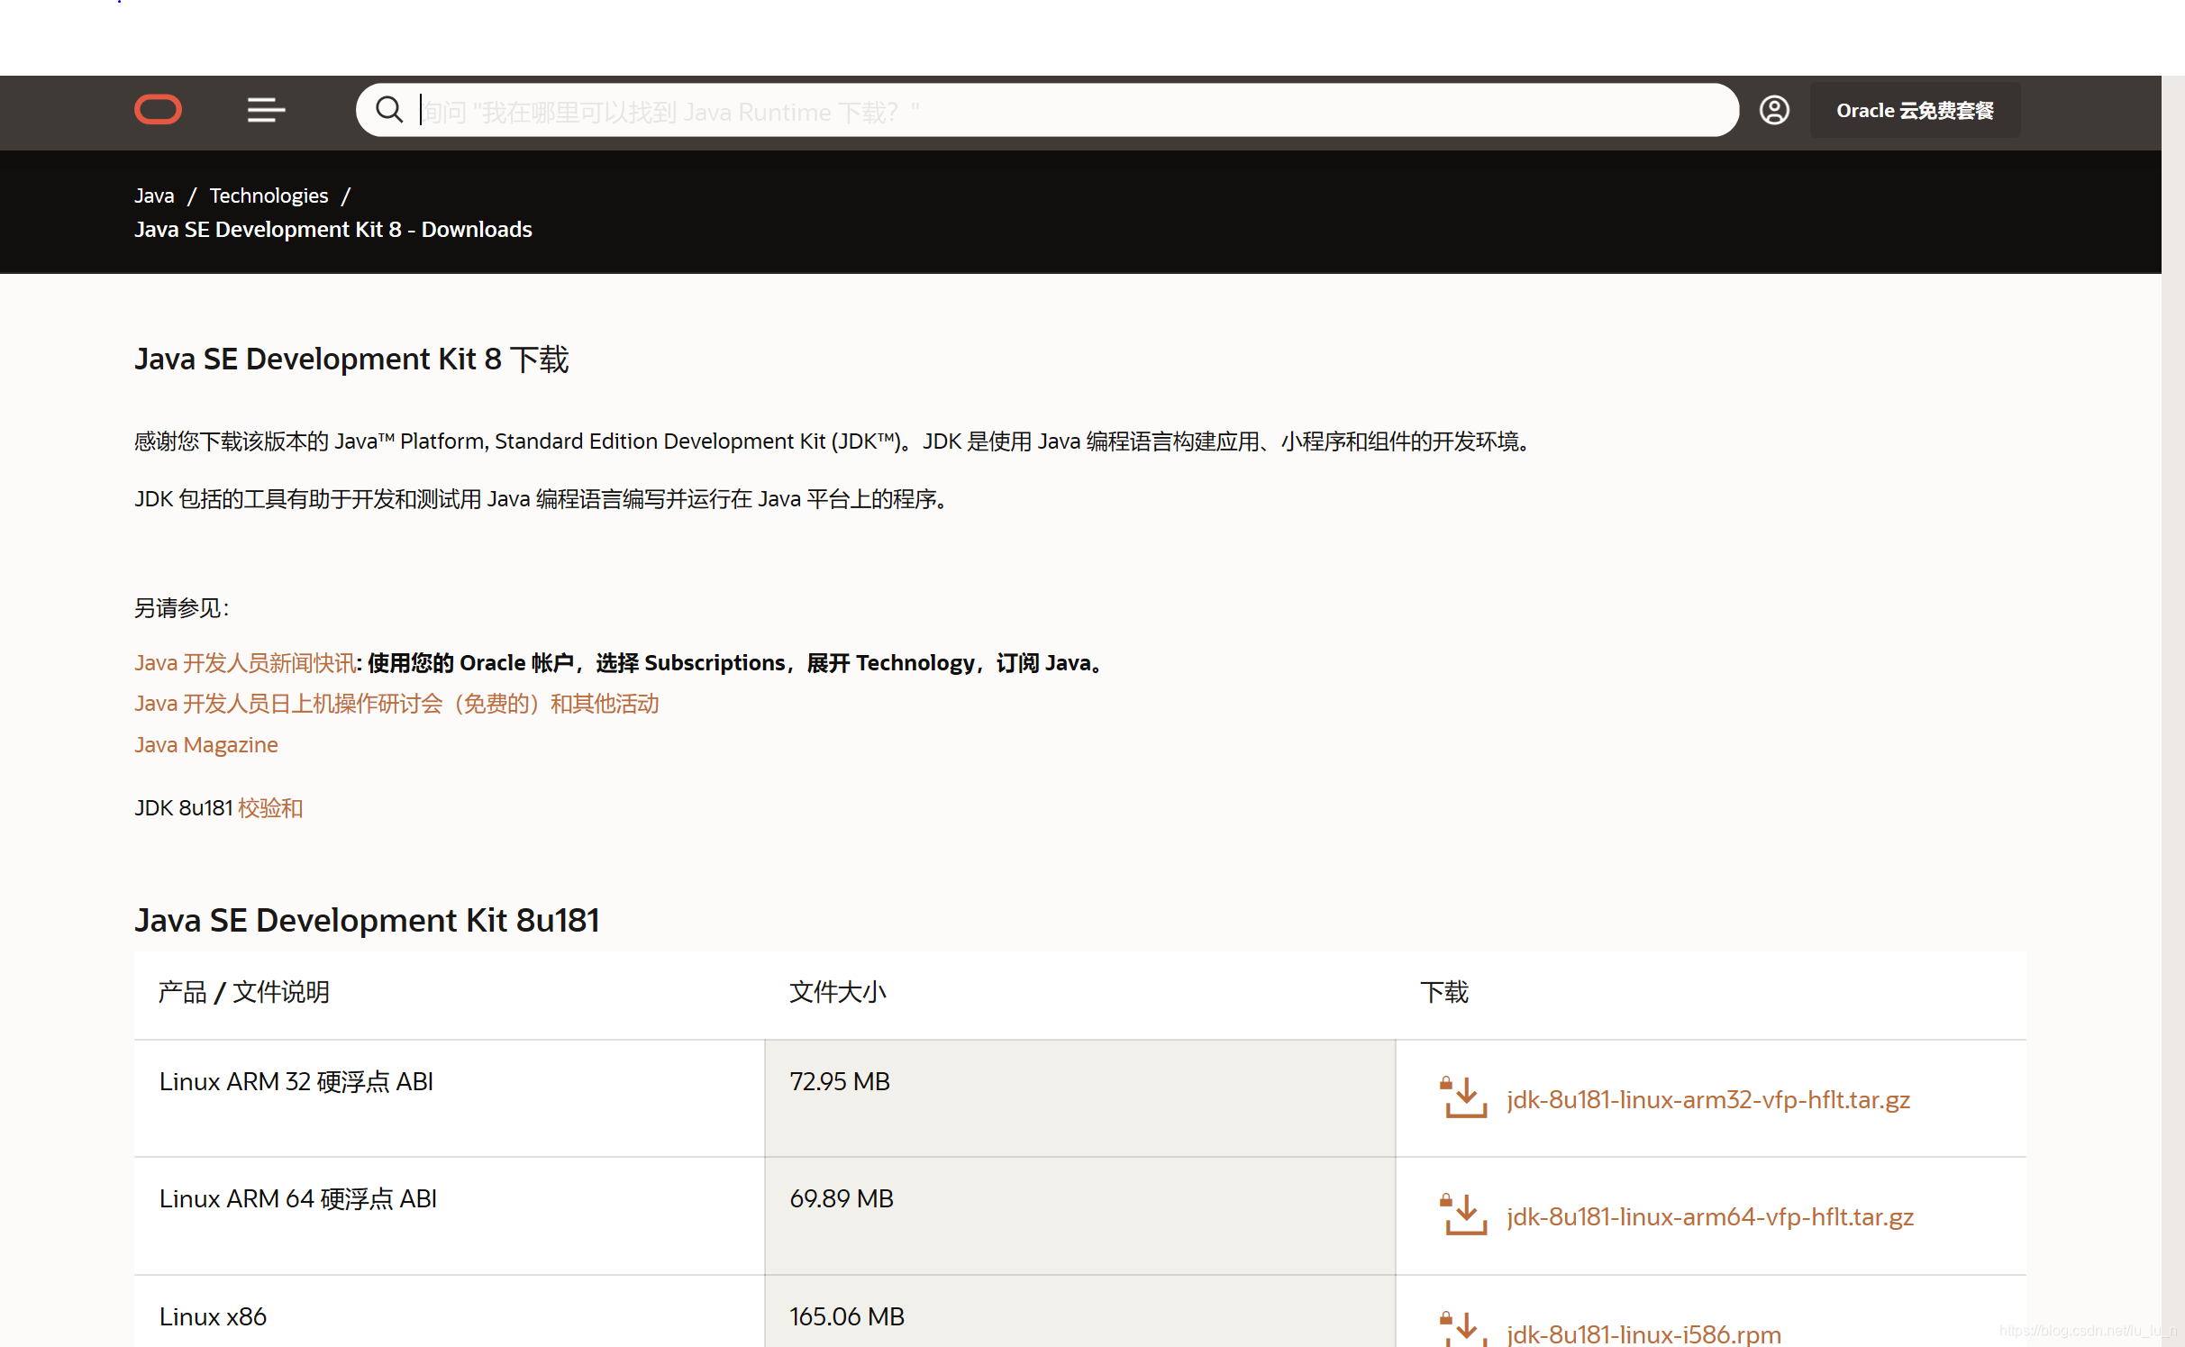
Task: Go to Technologies breadcrumb link
Action: [269, 196]
